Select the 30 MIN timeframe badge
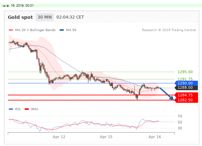Screen dimensions: 202x146 45,17
